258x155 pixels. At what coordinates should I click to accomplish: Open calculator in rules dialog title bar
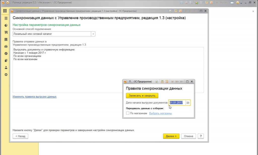tap(162, 82)
